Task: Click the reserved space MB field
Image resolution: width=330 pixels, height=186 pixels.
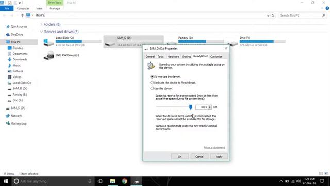Action: point(202,107)
